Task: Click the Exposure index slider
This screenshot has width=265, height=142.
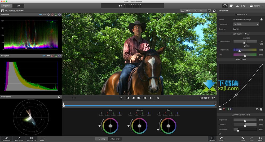Action: click(245, 41)
